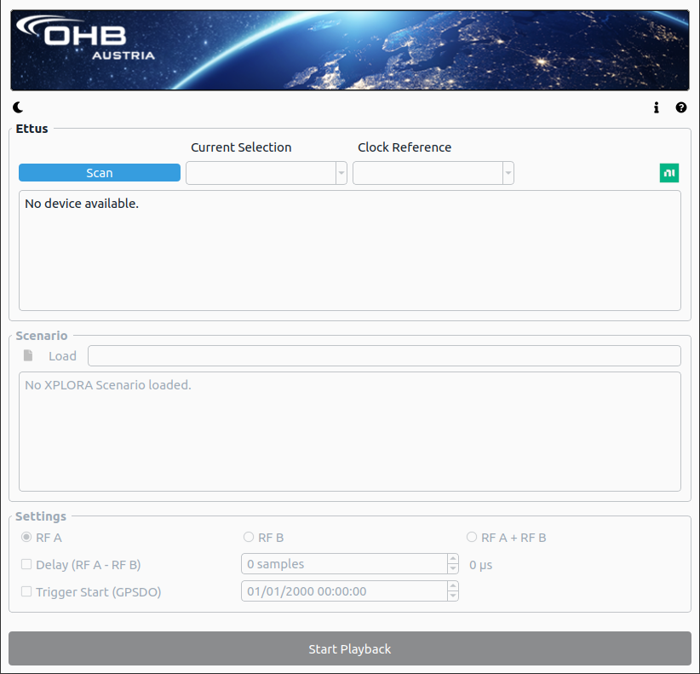Viewport: 700px width, 674px height.
Task: Click the help question mark icon
Action: (x=681, y=107)
